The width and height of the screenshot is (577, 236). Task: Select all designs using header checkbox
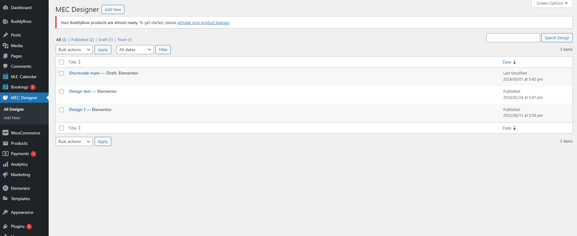61,62
